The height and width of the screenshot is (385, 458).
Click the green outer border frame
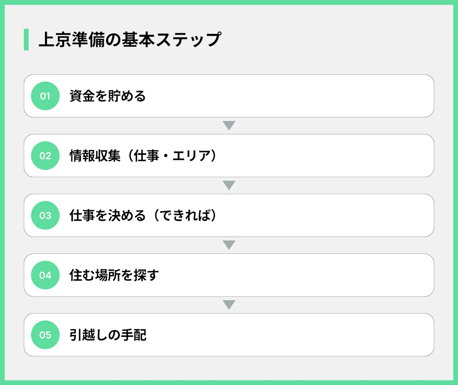tap(229, 2)
